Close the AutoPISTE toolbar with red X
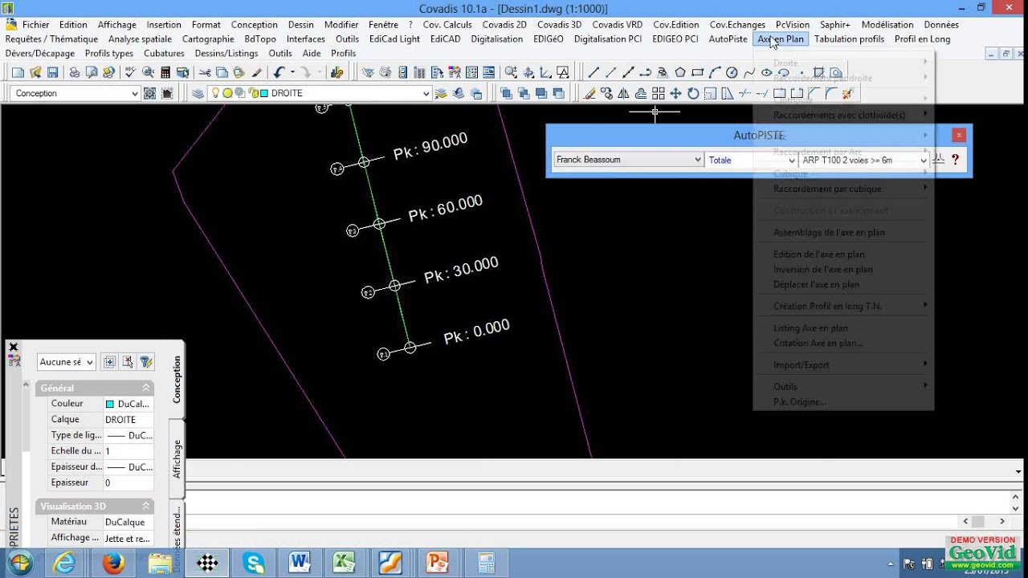The width and height of the screenshot is (1028, 578). pos(959,135)
